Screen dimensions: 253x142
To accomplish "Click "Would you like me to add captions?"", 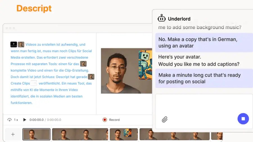I will click(x=199, y=64).
